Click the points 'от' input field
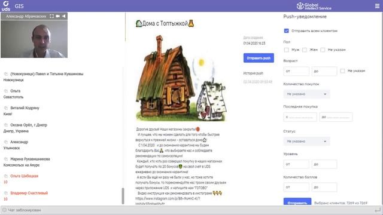Viewport: 383px width, 215px height. 296,187
